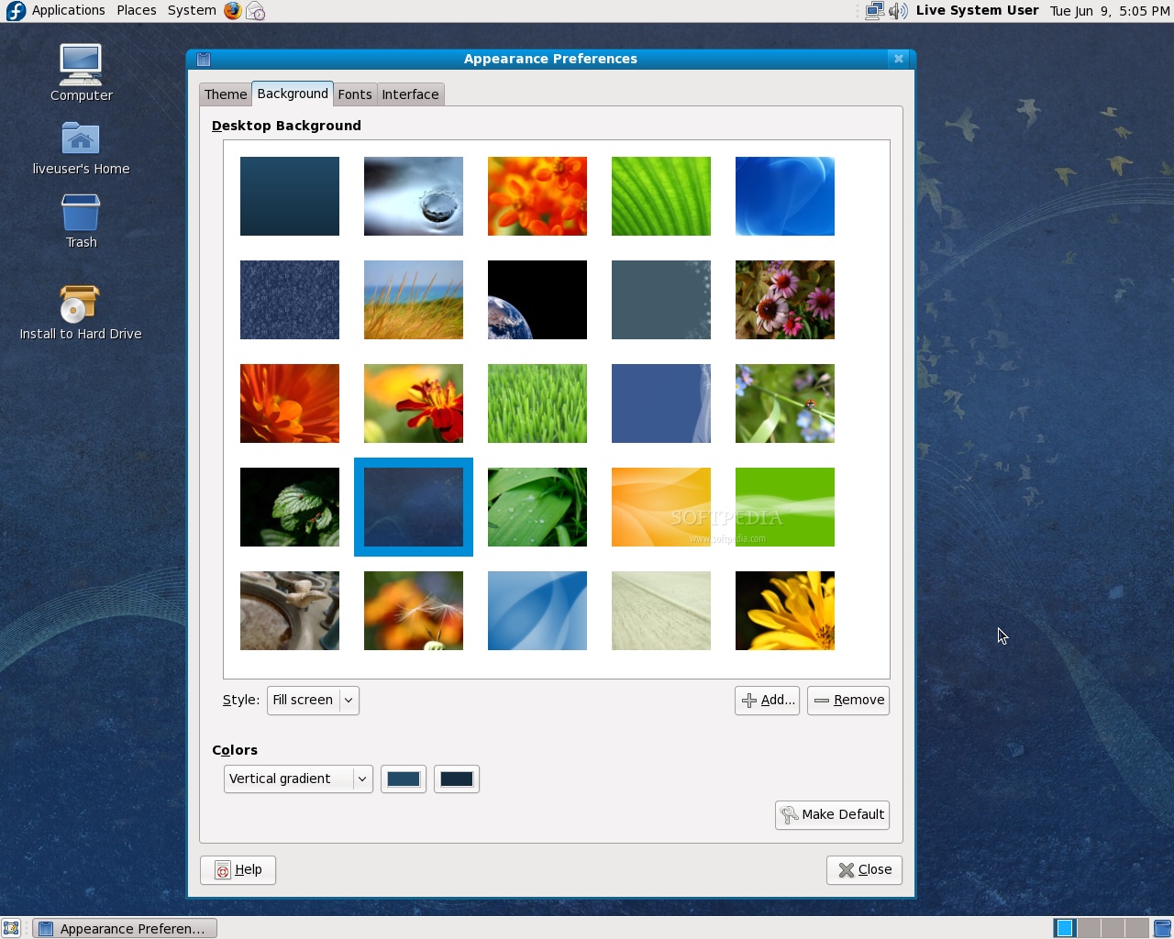1174x939 pixels.
Task: Open the second darker gradient color swatch
Action: [x=457, y=779]
